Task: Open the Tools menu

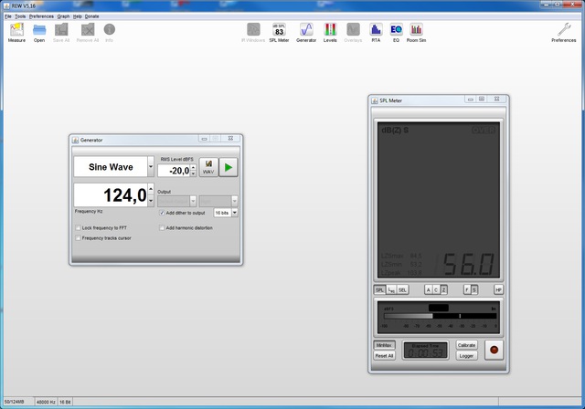Action: click(19, 16)
